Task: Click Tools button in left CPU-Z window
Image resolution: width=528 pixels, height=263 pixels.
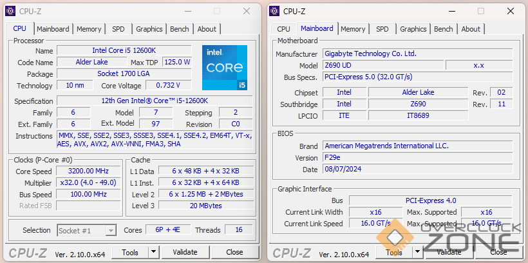Action: coord(130,252)
